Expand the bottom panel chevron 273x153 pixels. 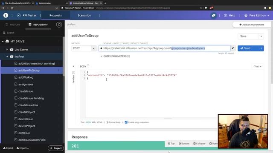[169, 152]
